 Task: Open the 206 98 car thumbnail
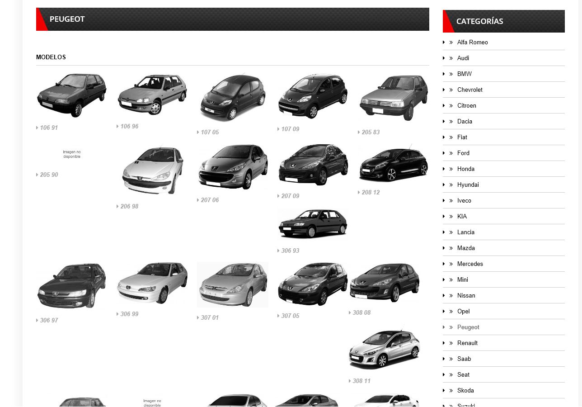click(152, 170)
